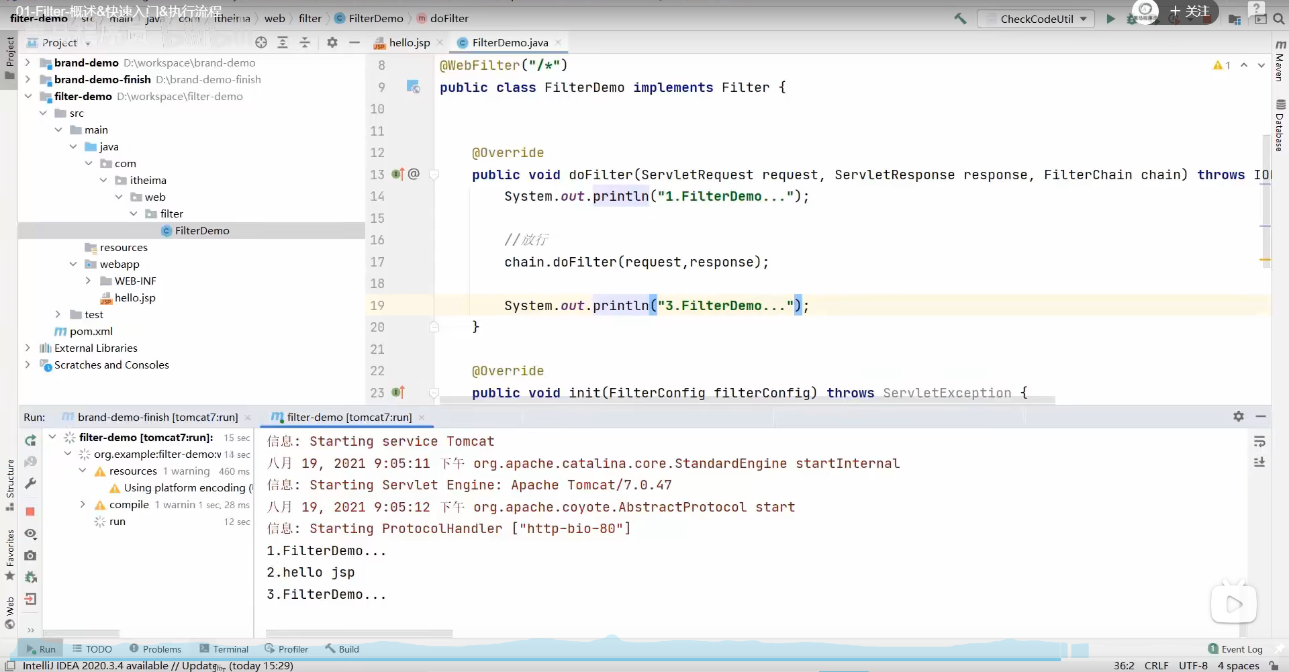Screen dimensions: 1289x672
Task: Go to next highlighted error arrow
Action: point(1261,65)
